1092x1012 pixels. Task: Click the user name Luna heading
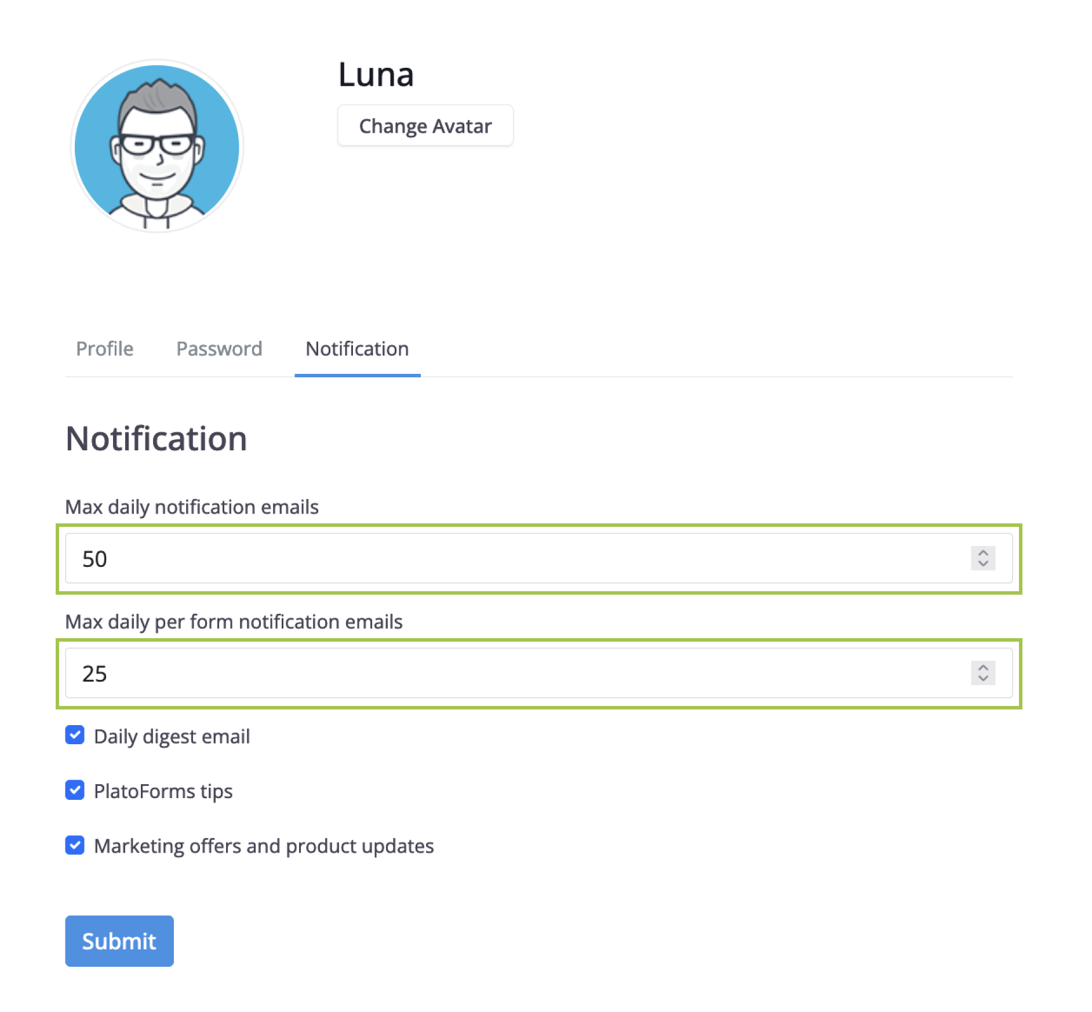tap(376, 75)
